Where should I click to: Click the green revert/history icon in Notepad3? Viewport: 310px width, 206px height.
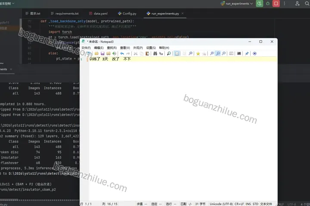pos(114,53)
